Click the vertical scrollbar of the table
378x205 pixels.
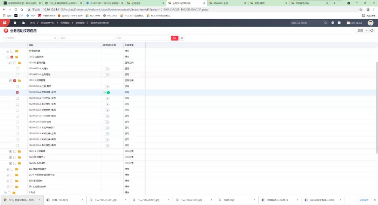(x=377, y=107)
